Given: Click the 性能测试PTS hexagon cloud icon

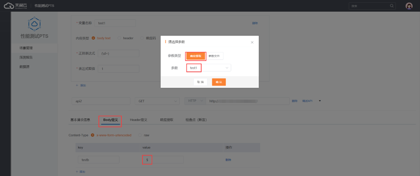Looking at the screenshot, I should 35,24.
